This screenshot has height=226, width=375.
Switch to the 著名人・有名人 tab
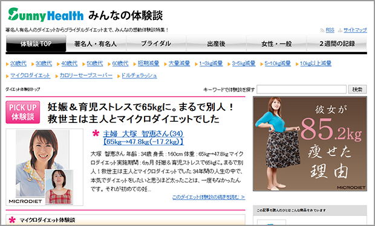pos(96,43)
